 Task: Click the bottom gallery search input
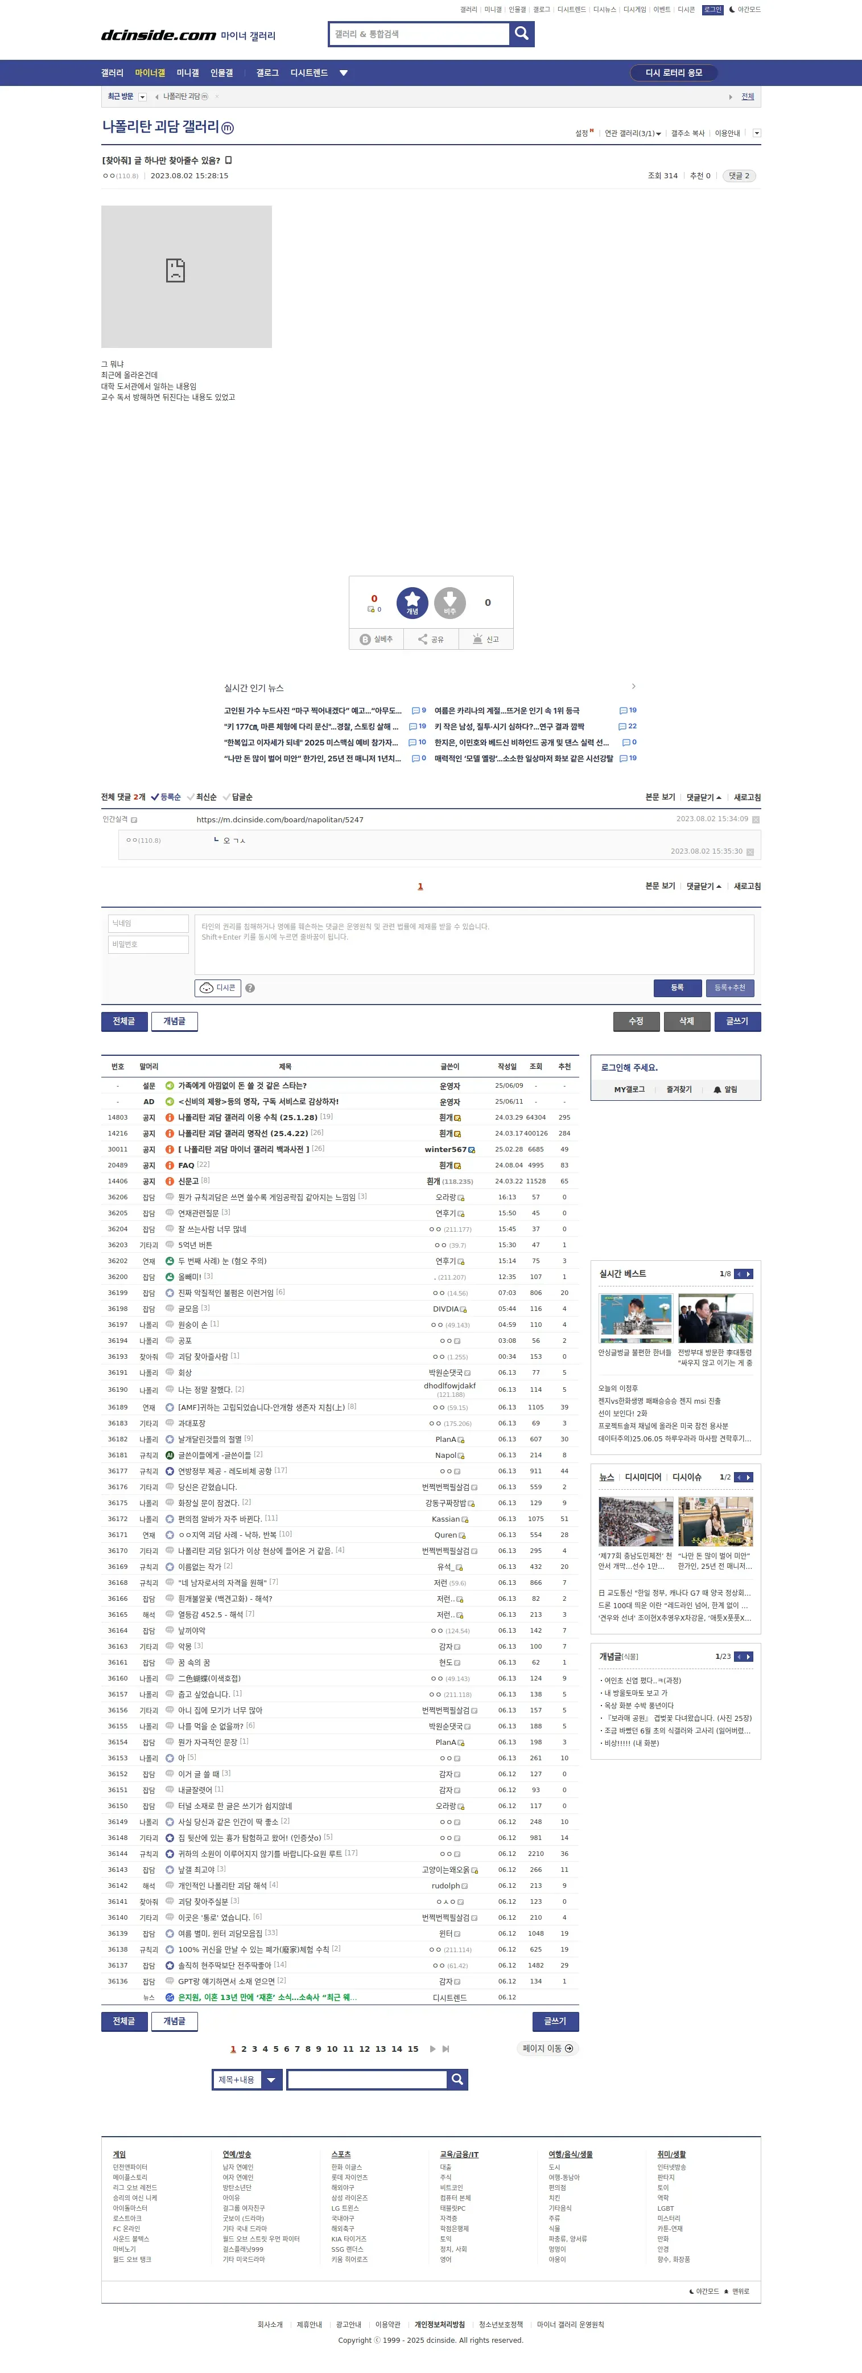[367, 2079]
